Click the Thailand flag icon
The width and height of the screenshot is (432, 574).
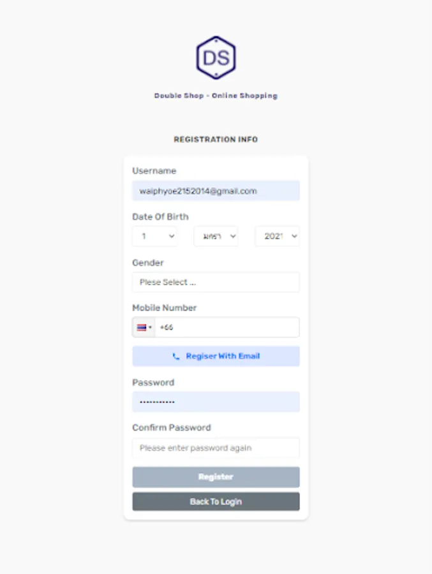click(141, 327)
